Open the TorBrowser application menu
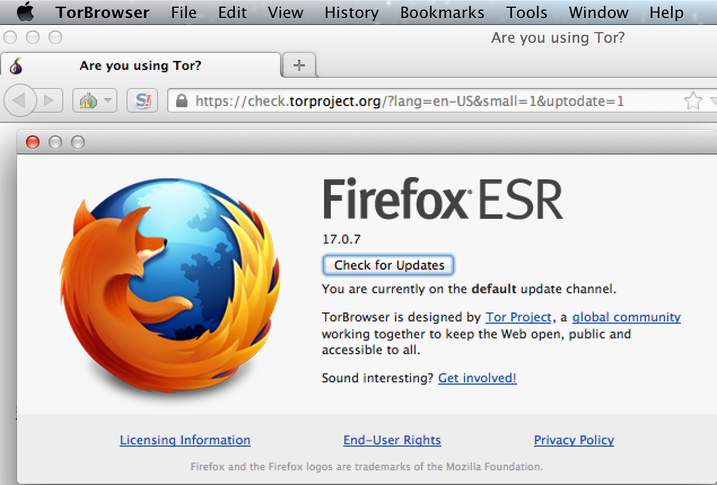 [x=103, y=12]
